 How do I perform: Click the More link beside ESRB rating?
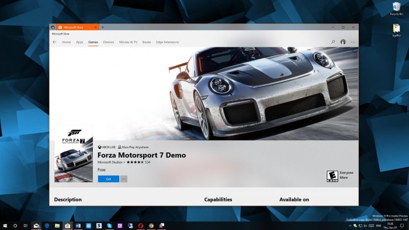[x=344, y=177]
